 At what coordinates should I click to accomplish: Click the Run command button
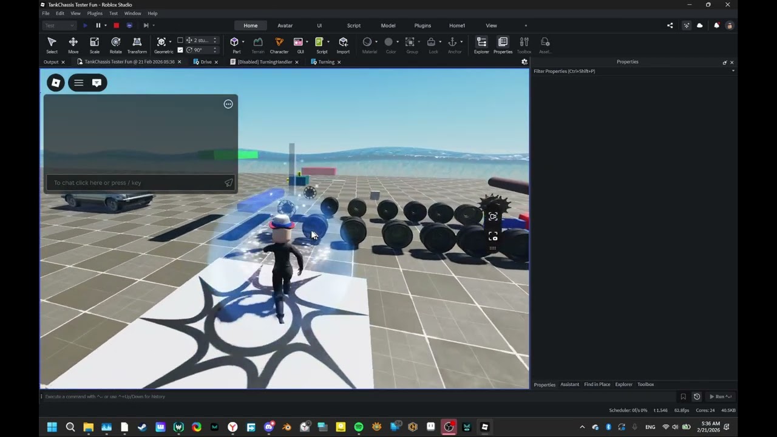pos(720,396)
